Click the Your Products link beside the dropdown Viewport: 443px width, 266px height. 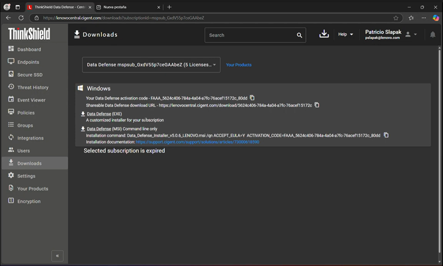[239, 65]
